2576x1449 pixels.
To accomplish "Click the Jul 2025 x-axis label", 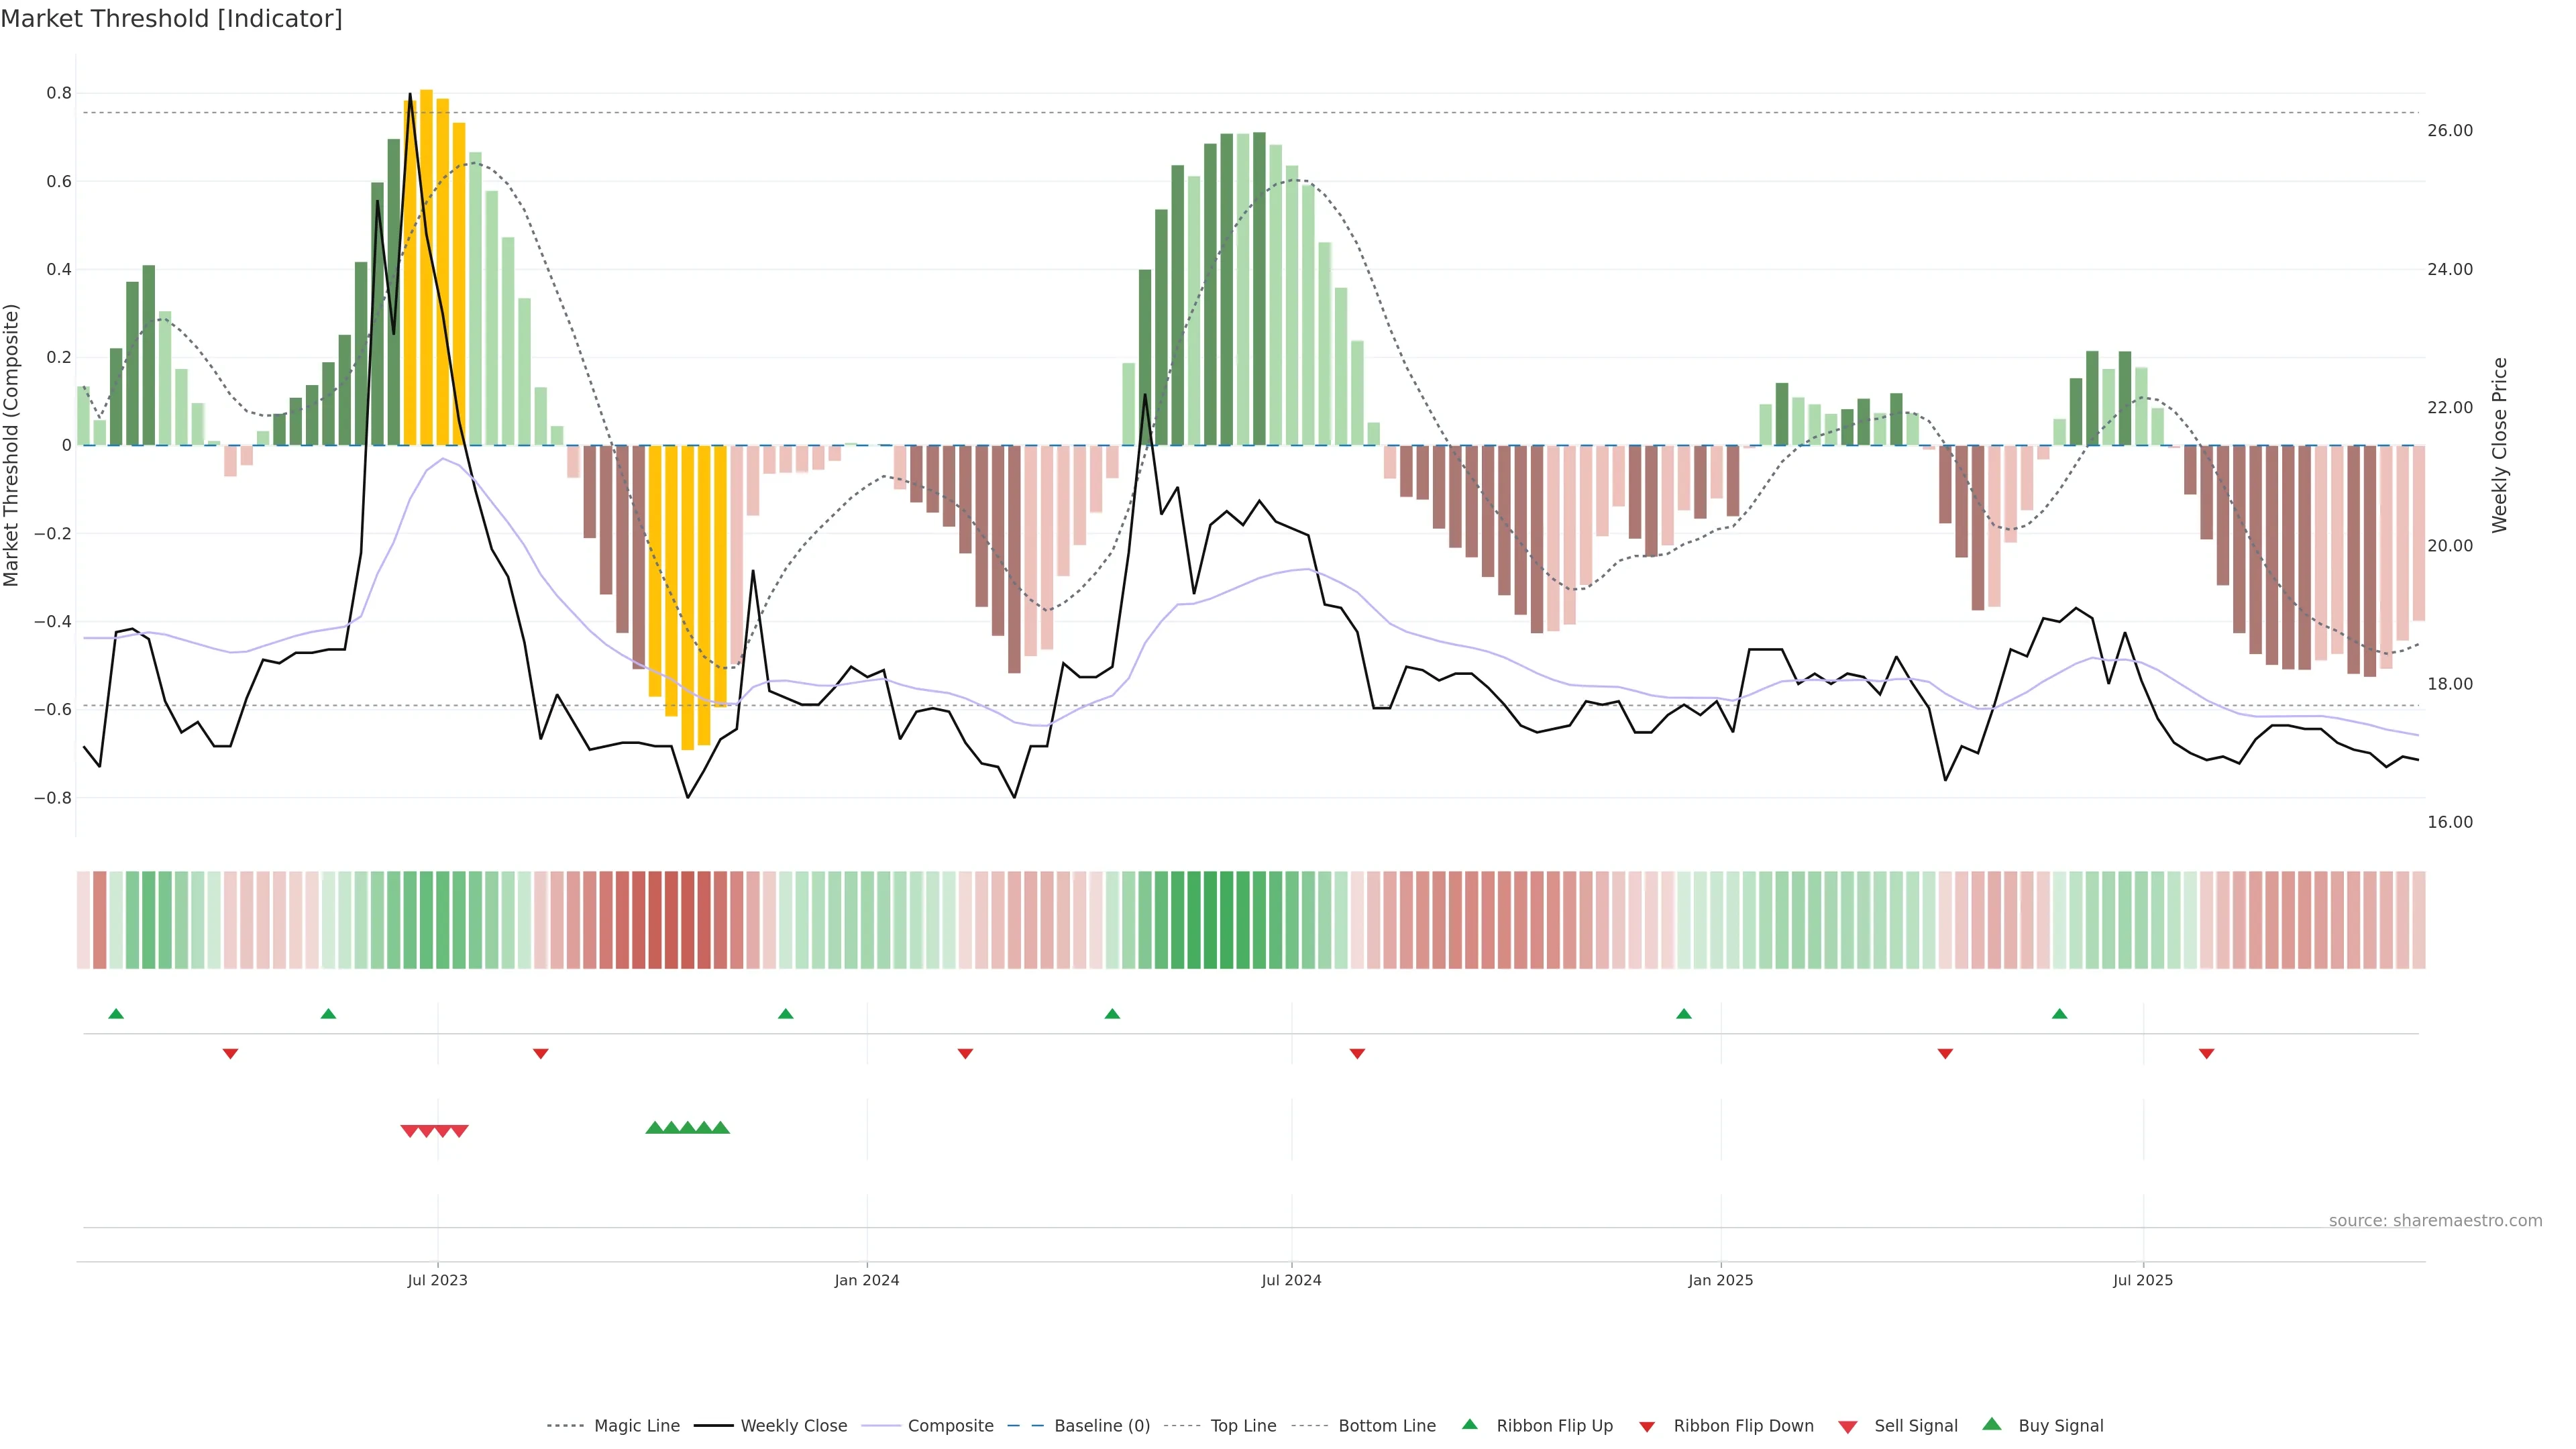I will point(2143,1280).
